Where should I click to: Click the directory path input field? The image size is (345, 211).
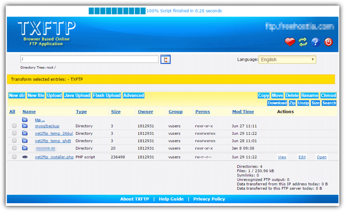(x=89, y=59)
